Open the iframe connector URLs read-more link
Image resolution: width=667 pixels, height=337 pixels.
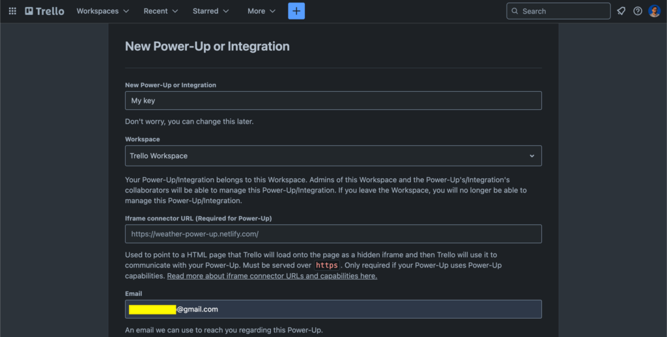click(x=272, y=276)
